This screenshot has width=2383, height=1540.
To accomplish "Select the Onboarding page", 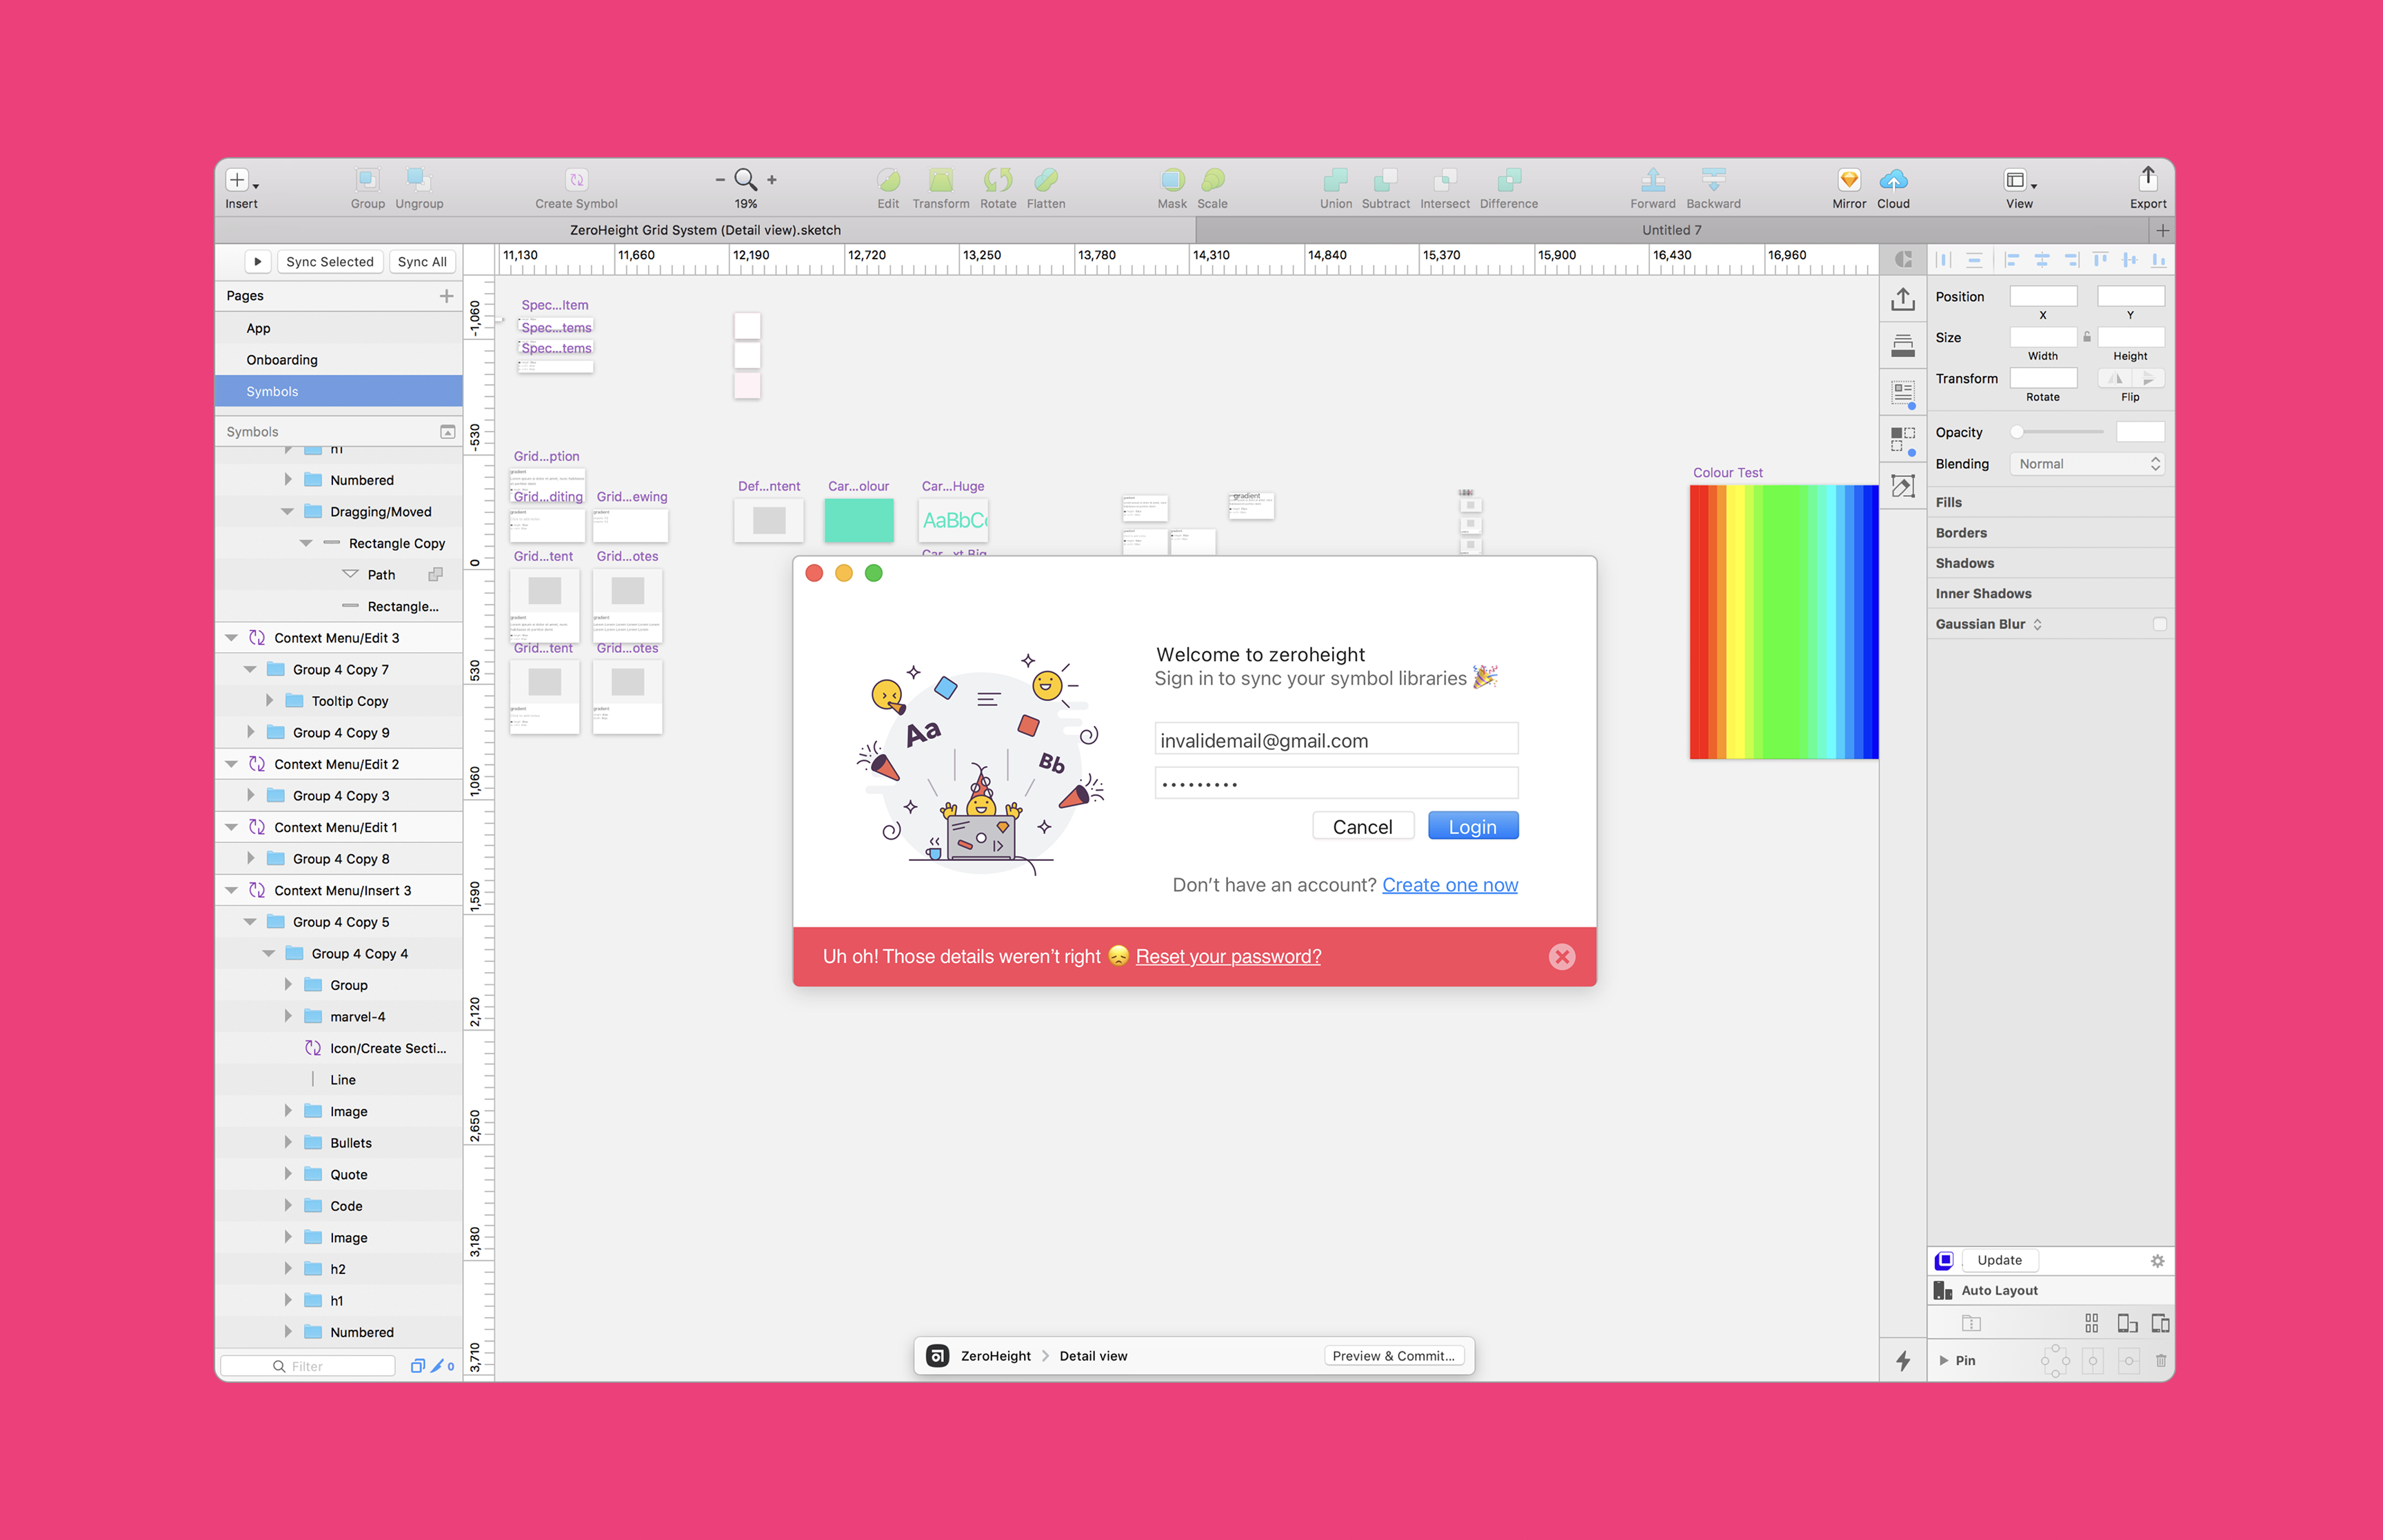I will point(339,360).
